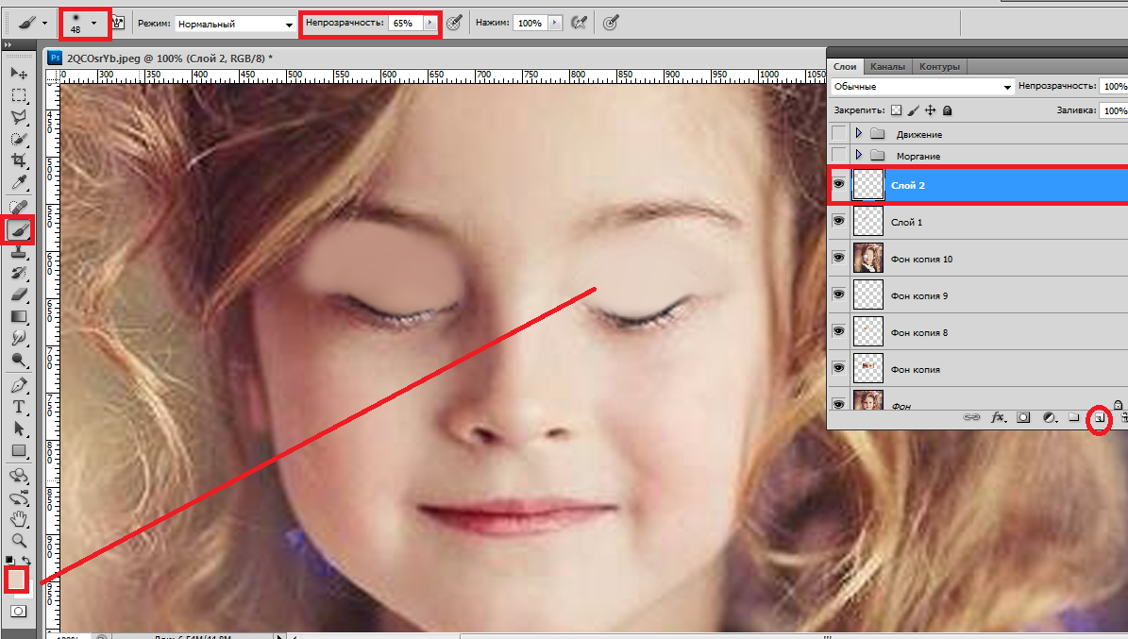Enable airbrush mode
Screen dimensions: 1128x639
click(579, 23)
